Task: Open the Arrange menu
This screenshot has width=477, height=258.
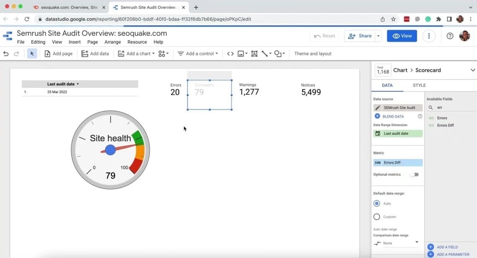Action: tap(112, 42)
